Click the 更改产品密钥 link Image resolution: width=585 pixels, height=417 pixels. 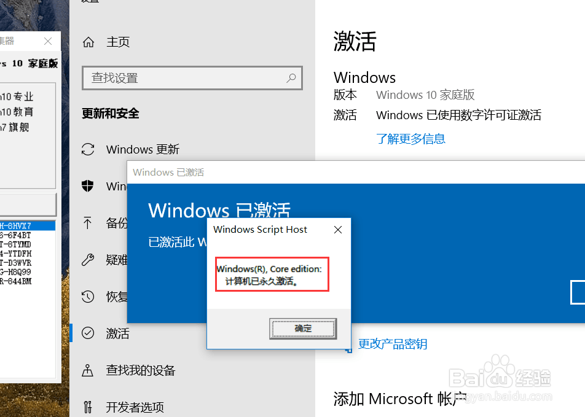(x=393, y=344)
